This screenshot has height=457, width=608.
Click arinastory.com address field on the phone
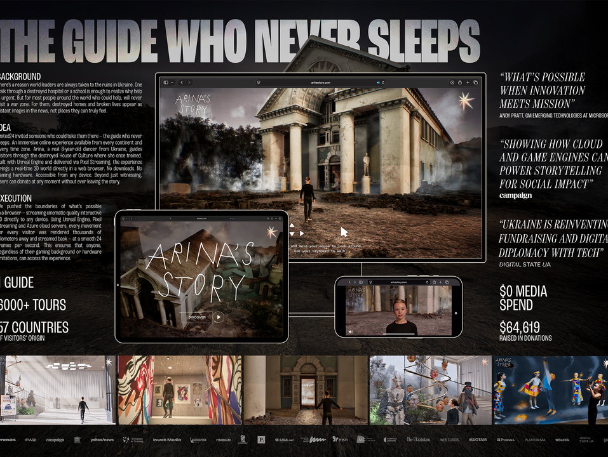tap(398, 282)
